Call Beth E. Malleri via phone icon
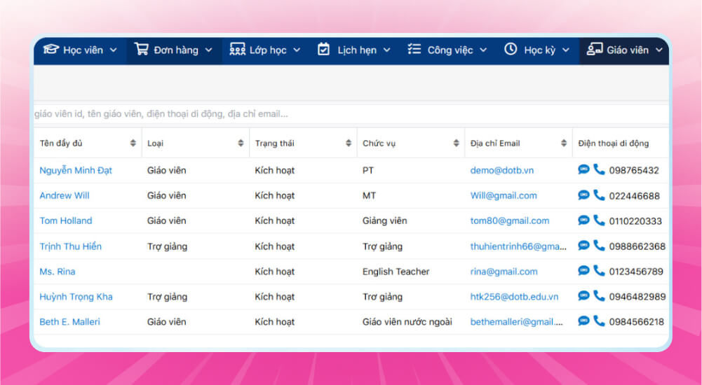 pos(599,321)
